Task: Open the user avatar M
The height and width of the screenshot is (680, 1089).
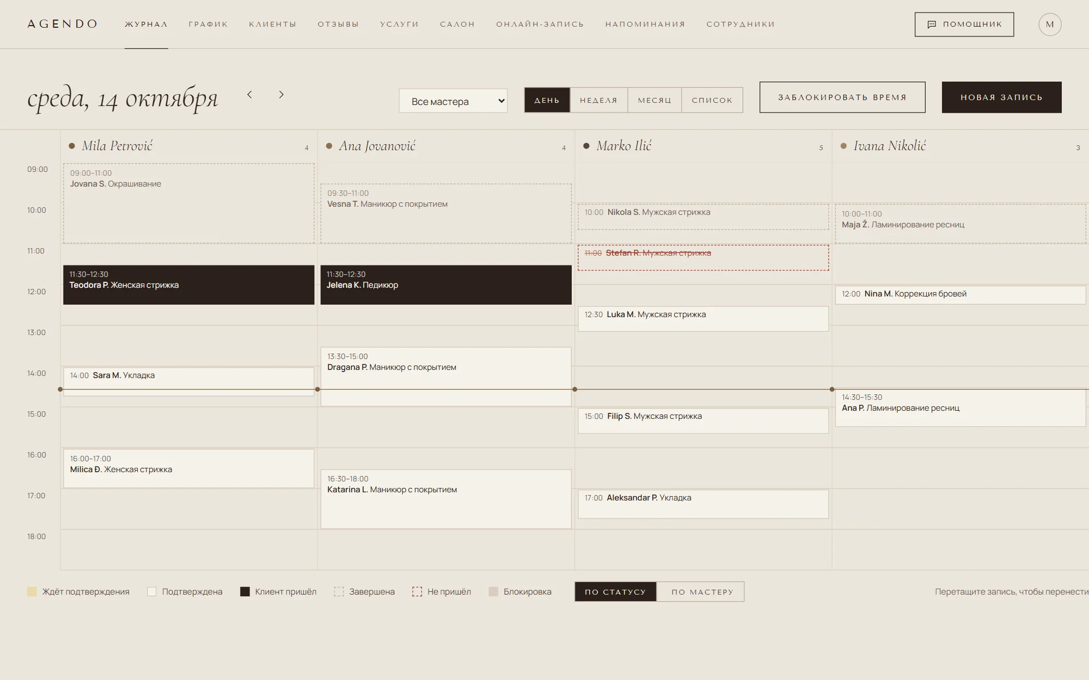Action: point(1050,24)
